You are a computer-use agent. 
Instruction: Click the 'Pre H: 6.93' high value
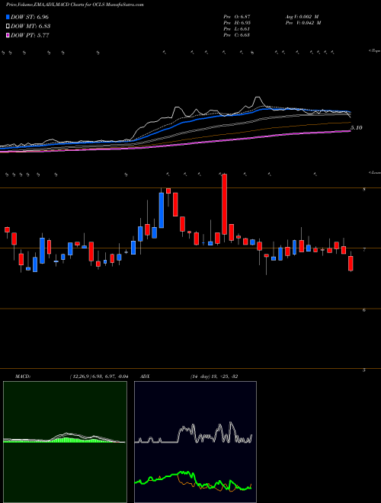pos(237,23)
